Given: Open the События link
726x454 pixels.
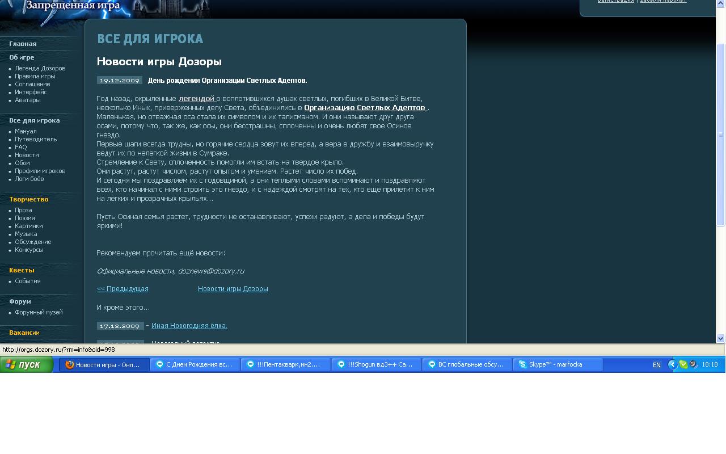Looking at the screenshot, I should click(28, 281).
